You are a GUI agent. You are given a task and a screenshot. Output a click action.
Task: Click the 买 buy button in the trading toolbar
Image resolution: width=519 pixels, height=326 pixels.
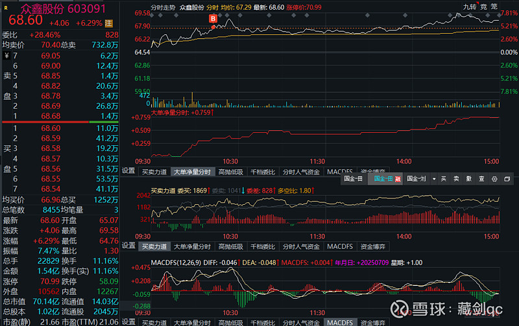444,179
